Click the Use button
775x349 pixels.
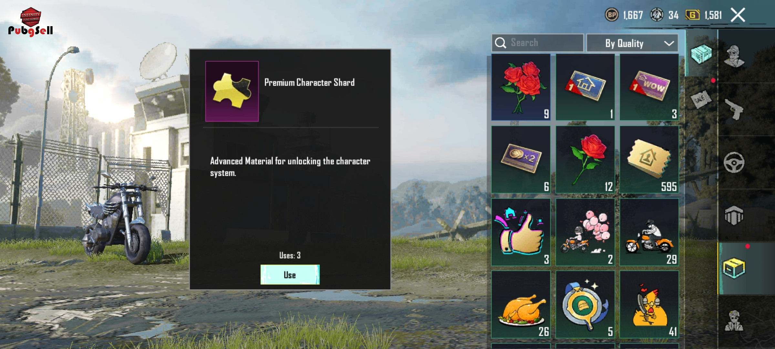point(290,275)
